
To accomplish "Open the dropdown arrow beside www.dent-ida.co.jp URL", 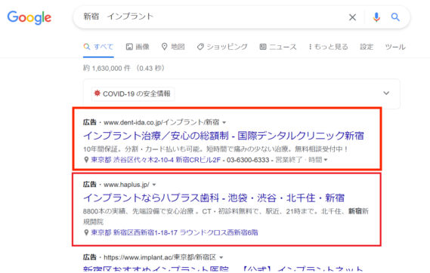I will click(x=224, y=123).
